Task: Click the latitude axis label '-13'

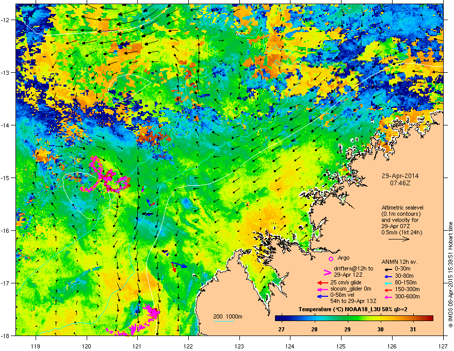Action: [x=6, y=73]
